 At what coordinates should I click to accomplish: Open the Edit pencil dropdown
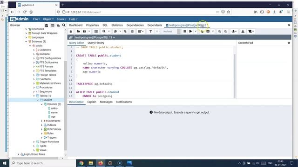coord(141,32)
